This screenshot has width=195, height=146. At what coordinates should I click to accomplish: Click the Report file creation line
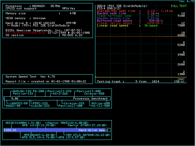46,82
